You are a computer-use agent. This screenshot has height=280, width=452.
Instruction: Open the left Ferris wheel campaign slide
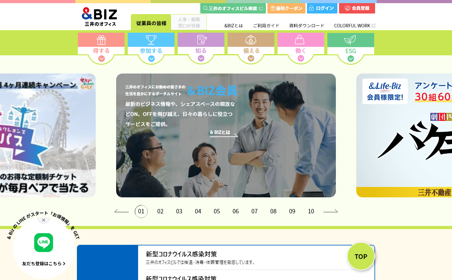(48, 135)
